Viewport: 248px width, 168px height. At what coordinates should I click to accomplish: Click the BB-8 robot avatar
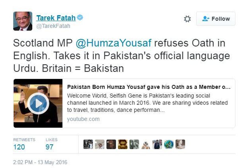146,144
